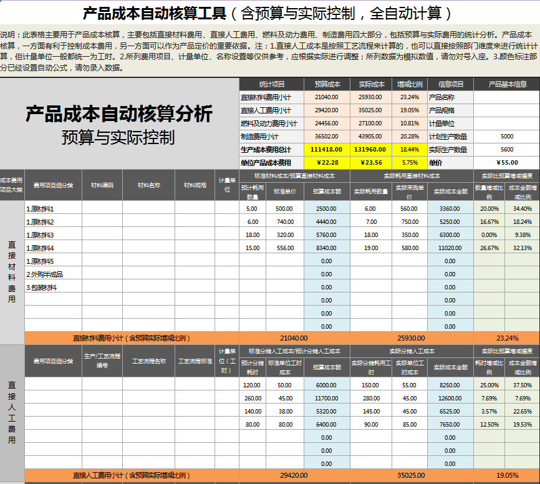Click the 产品规格 entry cell

click(508, 110)
